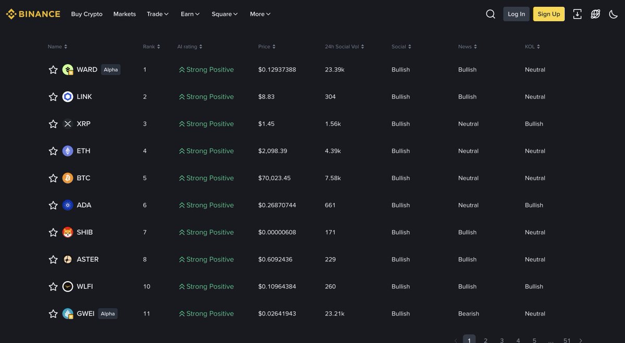625x343 pixels.
Task: Go to page 3
Action: [x=502, y=340]
